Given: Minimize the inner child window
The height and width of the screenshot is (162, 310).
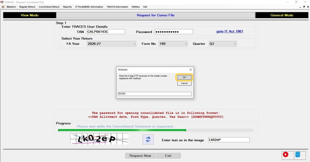Looking at the screenshot, I should tap(300, 7).
